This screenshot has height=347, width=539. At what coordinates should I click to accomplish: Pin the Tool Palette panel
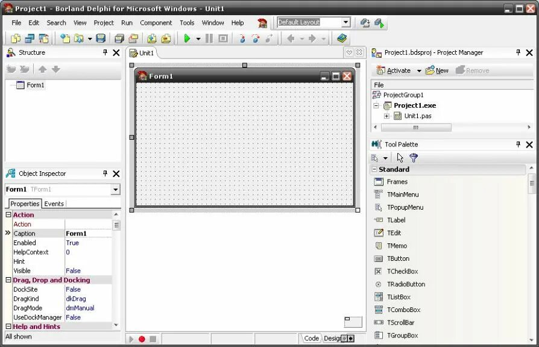tap(519, 144)
